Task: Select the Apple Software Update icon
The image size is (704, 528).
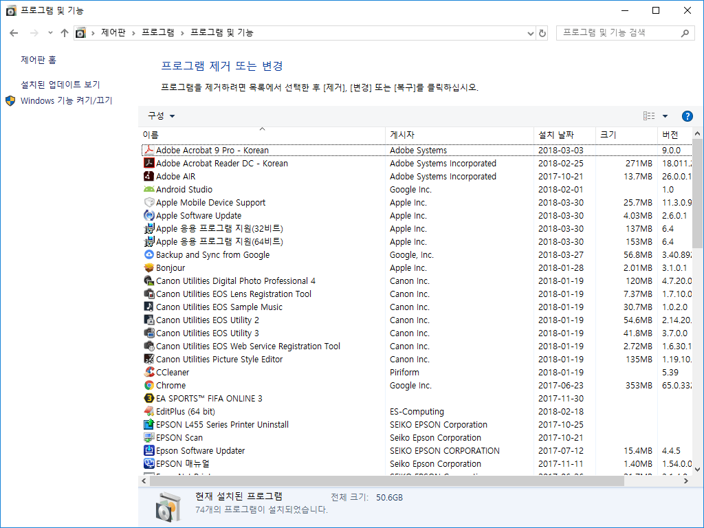Action: (x=149, y=215)
